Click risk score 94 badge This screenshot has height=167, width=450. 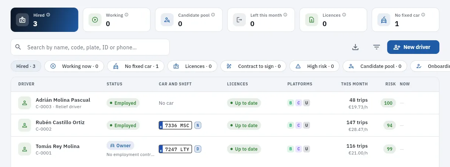[x=389, y=125]
